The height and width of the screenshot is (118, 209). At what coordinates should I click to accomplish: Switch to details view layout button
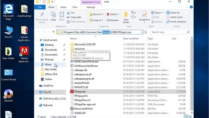[186, 116]
